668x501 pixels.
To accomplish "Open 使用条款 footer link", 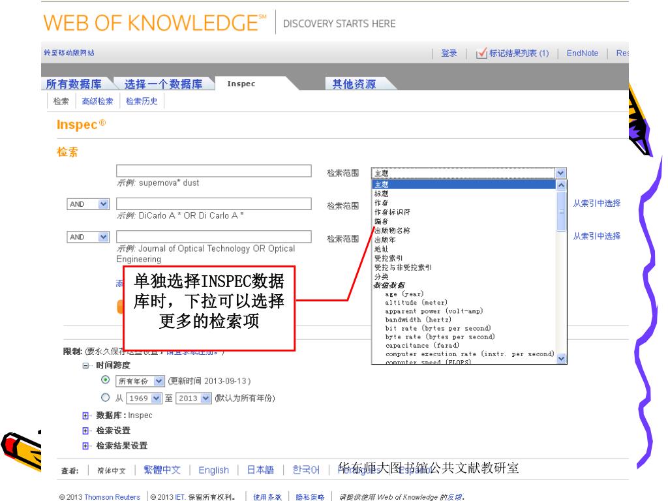I will pos(267,496).
